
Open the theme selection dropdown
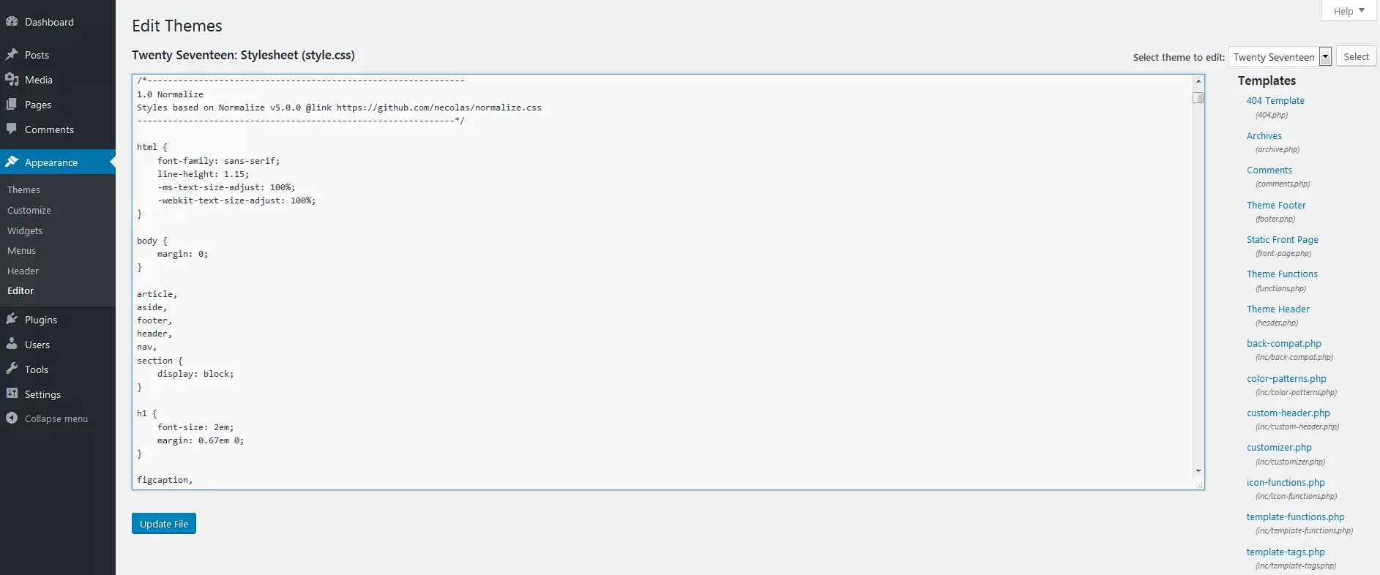point(1280,57)
